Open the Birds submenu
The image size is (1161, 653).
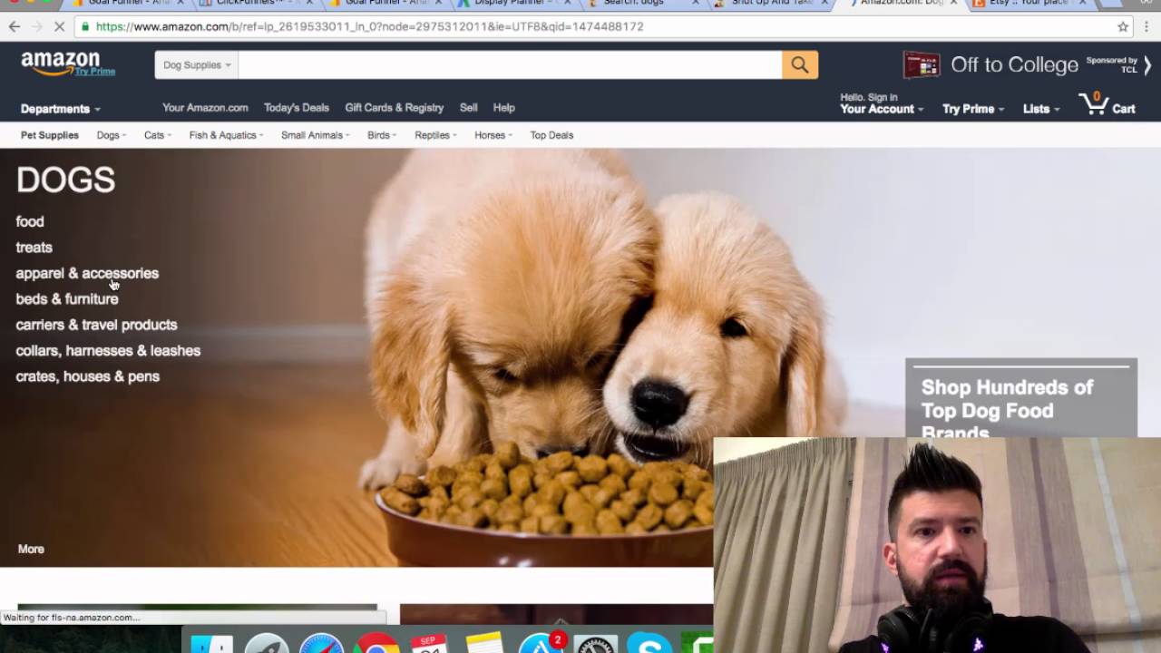point(382,135)
